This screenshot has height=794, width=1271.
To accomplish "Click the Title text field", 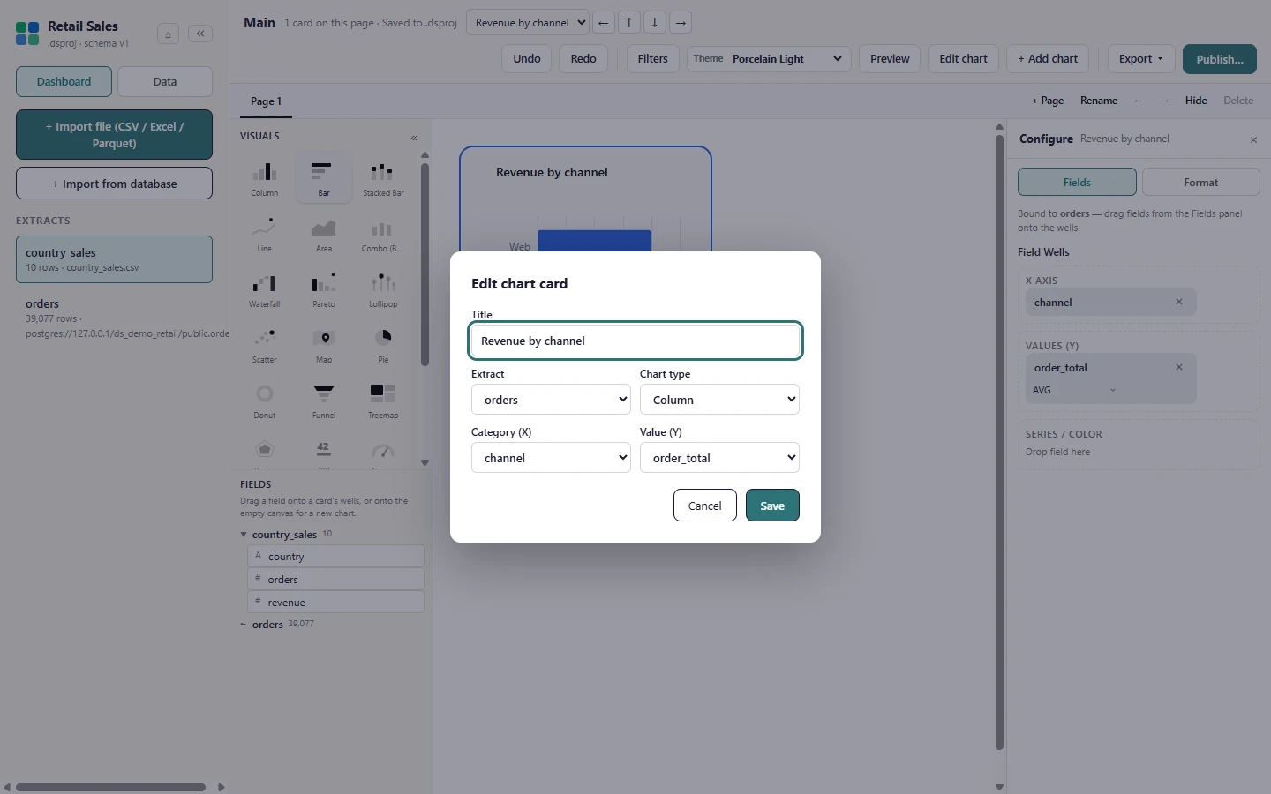I will pos(635,341).
